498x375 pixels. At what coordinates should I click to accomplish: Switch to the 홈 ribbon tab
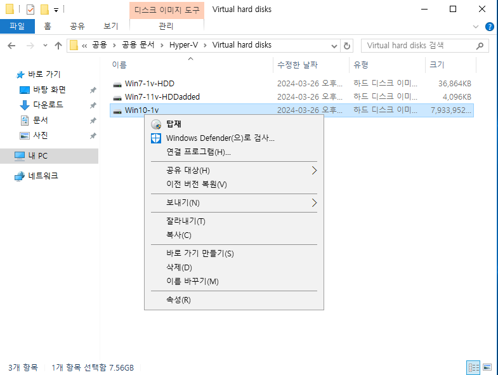pos(48,26)
